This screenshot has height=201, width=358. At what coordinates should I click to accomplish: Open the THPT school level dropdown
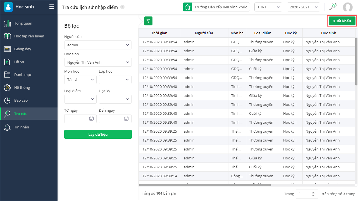[x=268, y=7]
